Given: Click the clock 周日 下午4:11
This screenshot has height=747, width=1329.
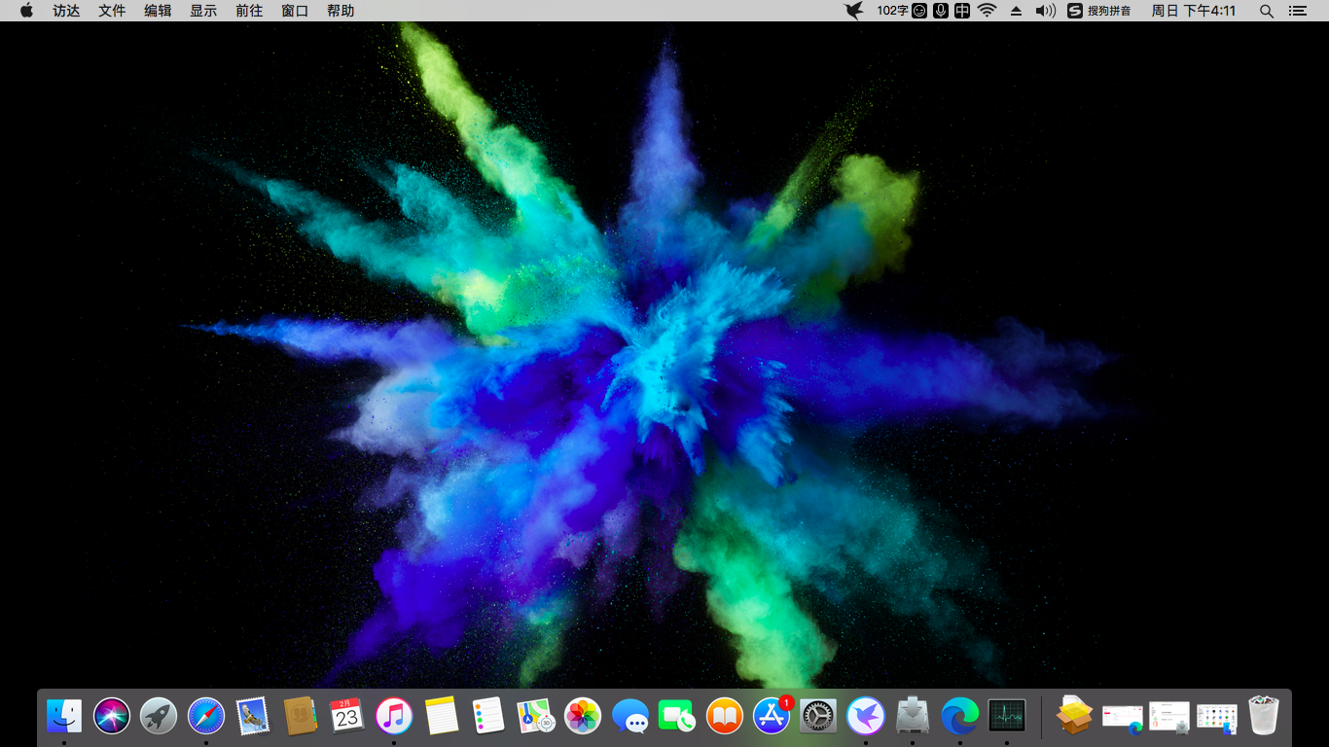Looking at the screenshot, I should click(1194, 11).
